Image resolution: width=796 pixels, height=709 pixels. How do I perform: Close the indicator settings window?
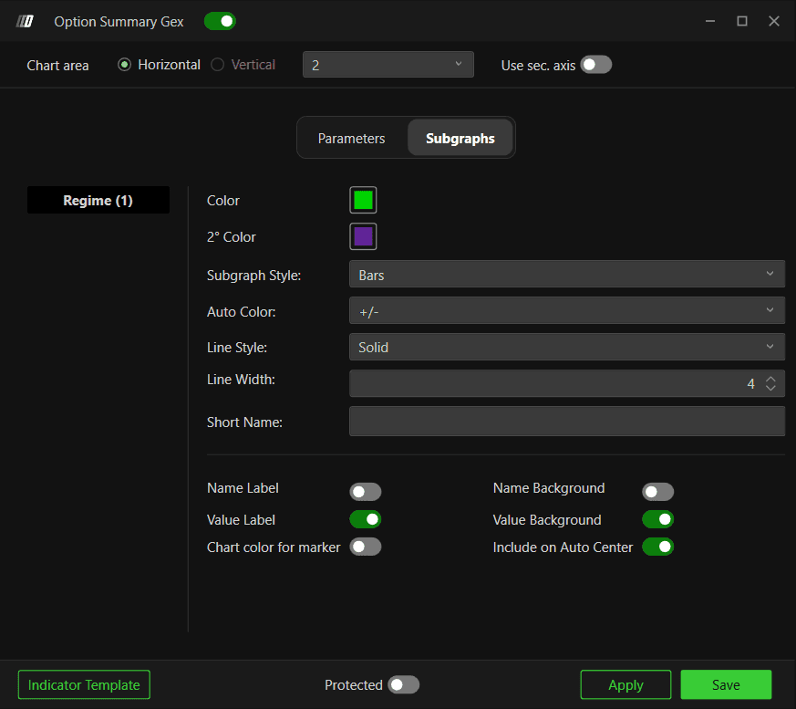tap(774, 21)
